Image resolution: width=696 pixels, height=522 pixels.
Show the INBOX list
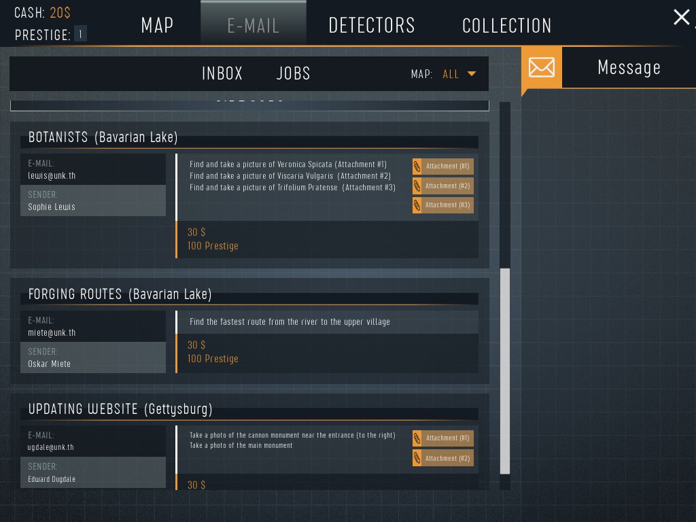pyautogui.click(x=222, y=73)
